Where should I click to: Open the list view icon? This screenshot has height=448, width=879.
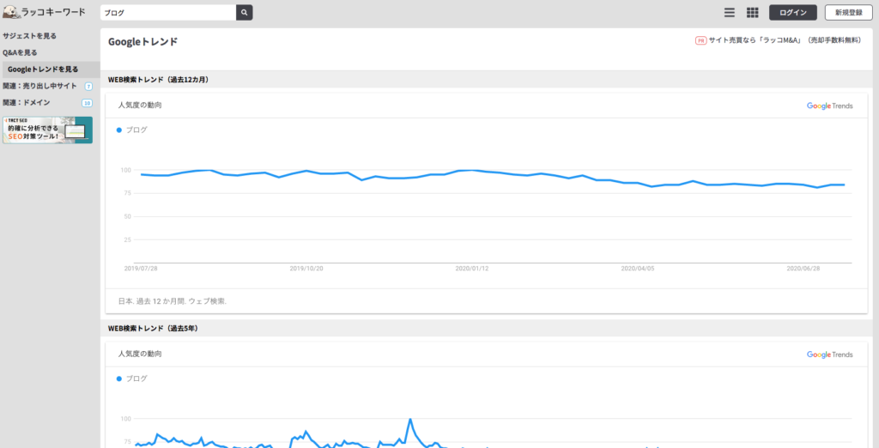[x=730, y=13]
